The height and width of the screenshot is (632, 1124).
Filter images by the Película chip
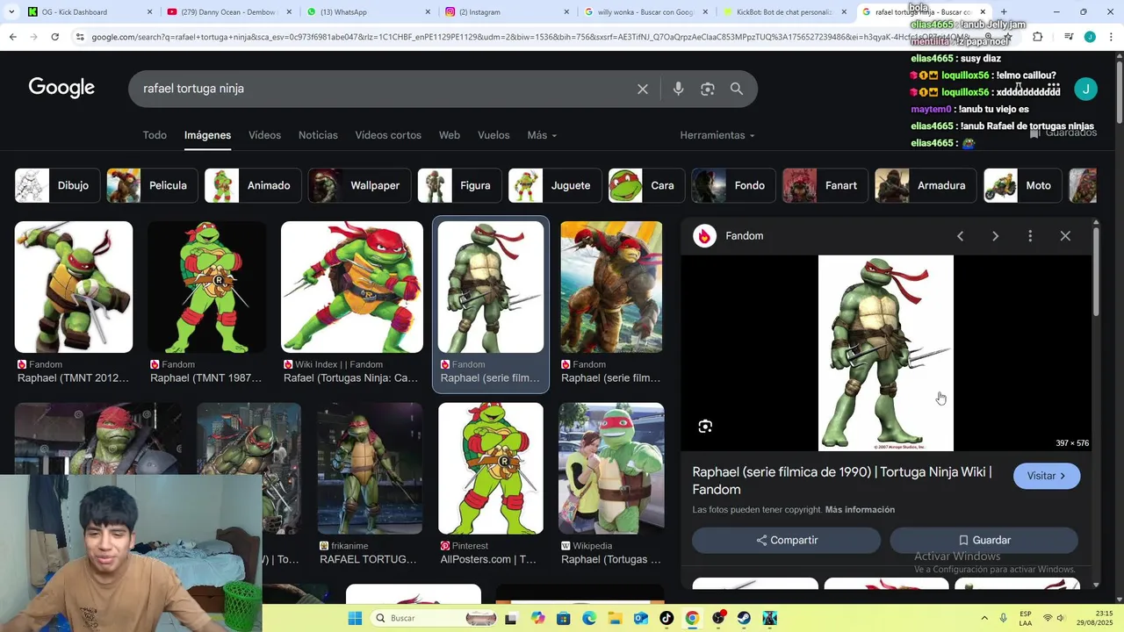[152, 185]
